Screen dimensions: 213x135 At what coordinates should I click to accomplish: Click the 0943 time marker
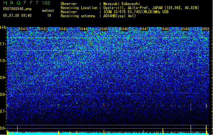63,29
